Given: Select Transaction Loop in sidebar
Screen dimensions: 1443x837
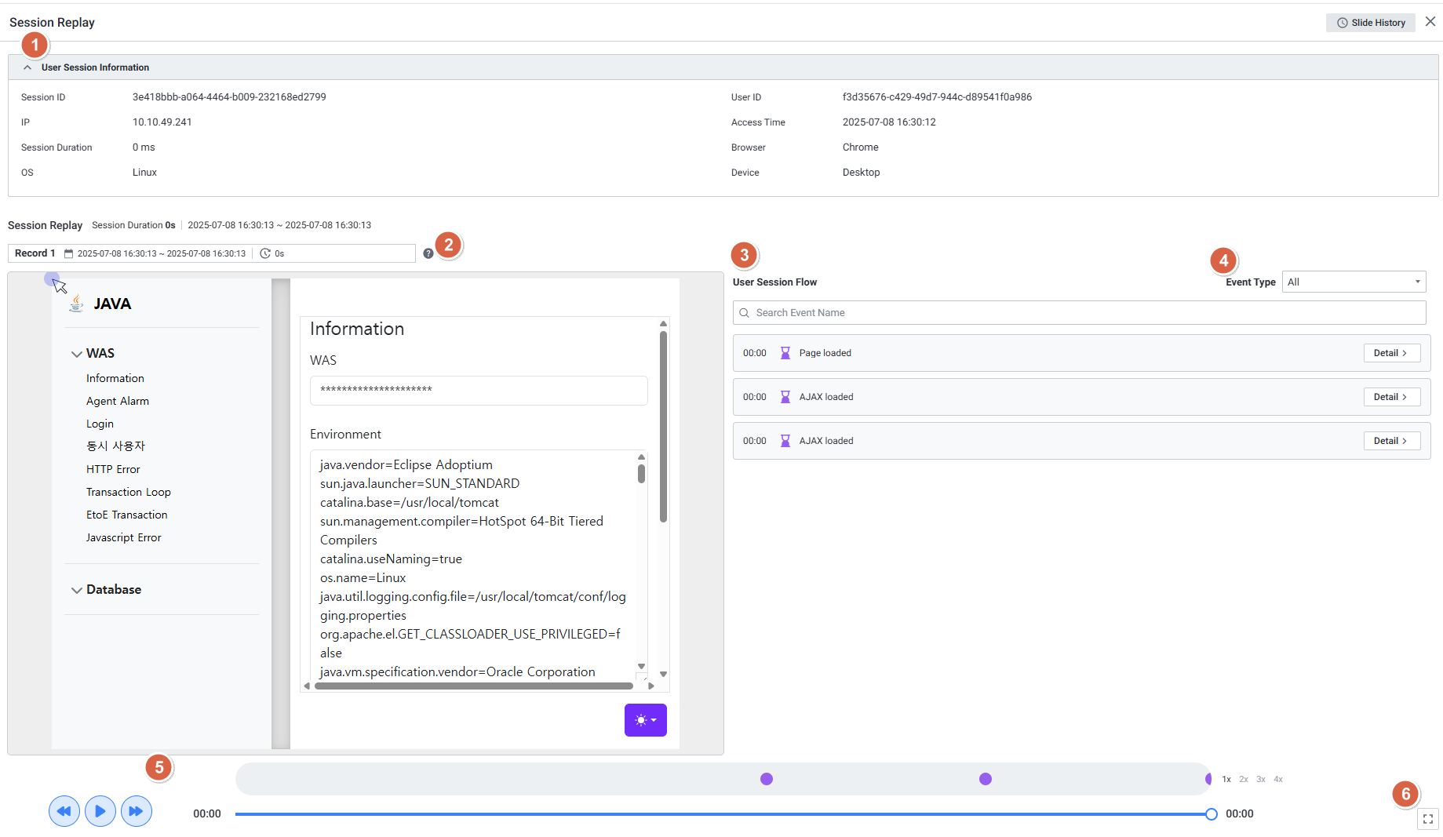Looking at the screenshot, I should [x=129, y=492].
